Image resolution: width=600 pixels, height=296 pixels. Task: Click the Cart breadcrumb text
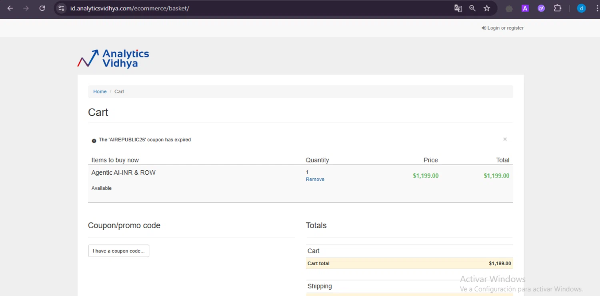[x=119, y=92]
